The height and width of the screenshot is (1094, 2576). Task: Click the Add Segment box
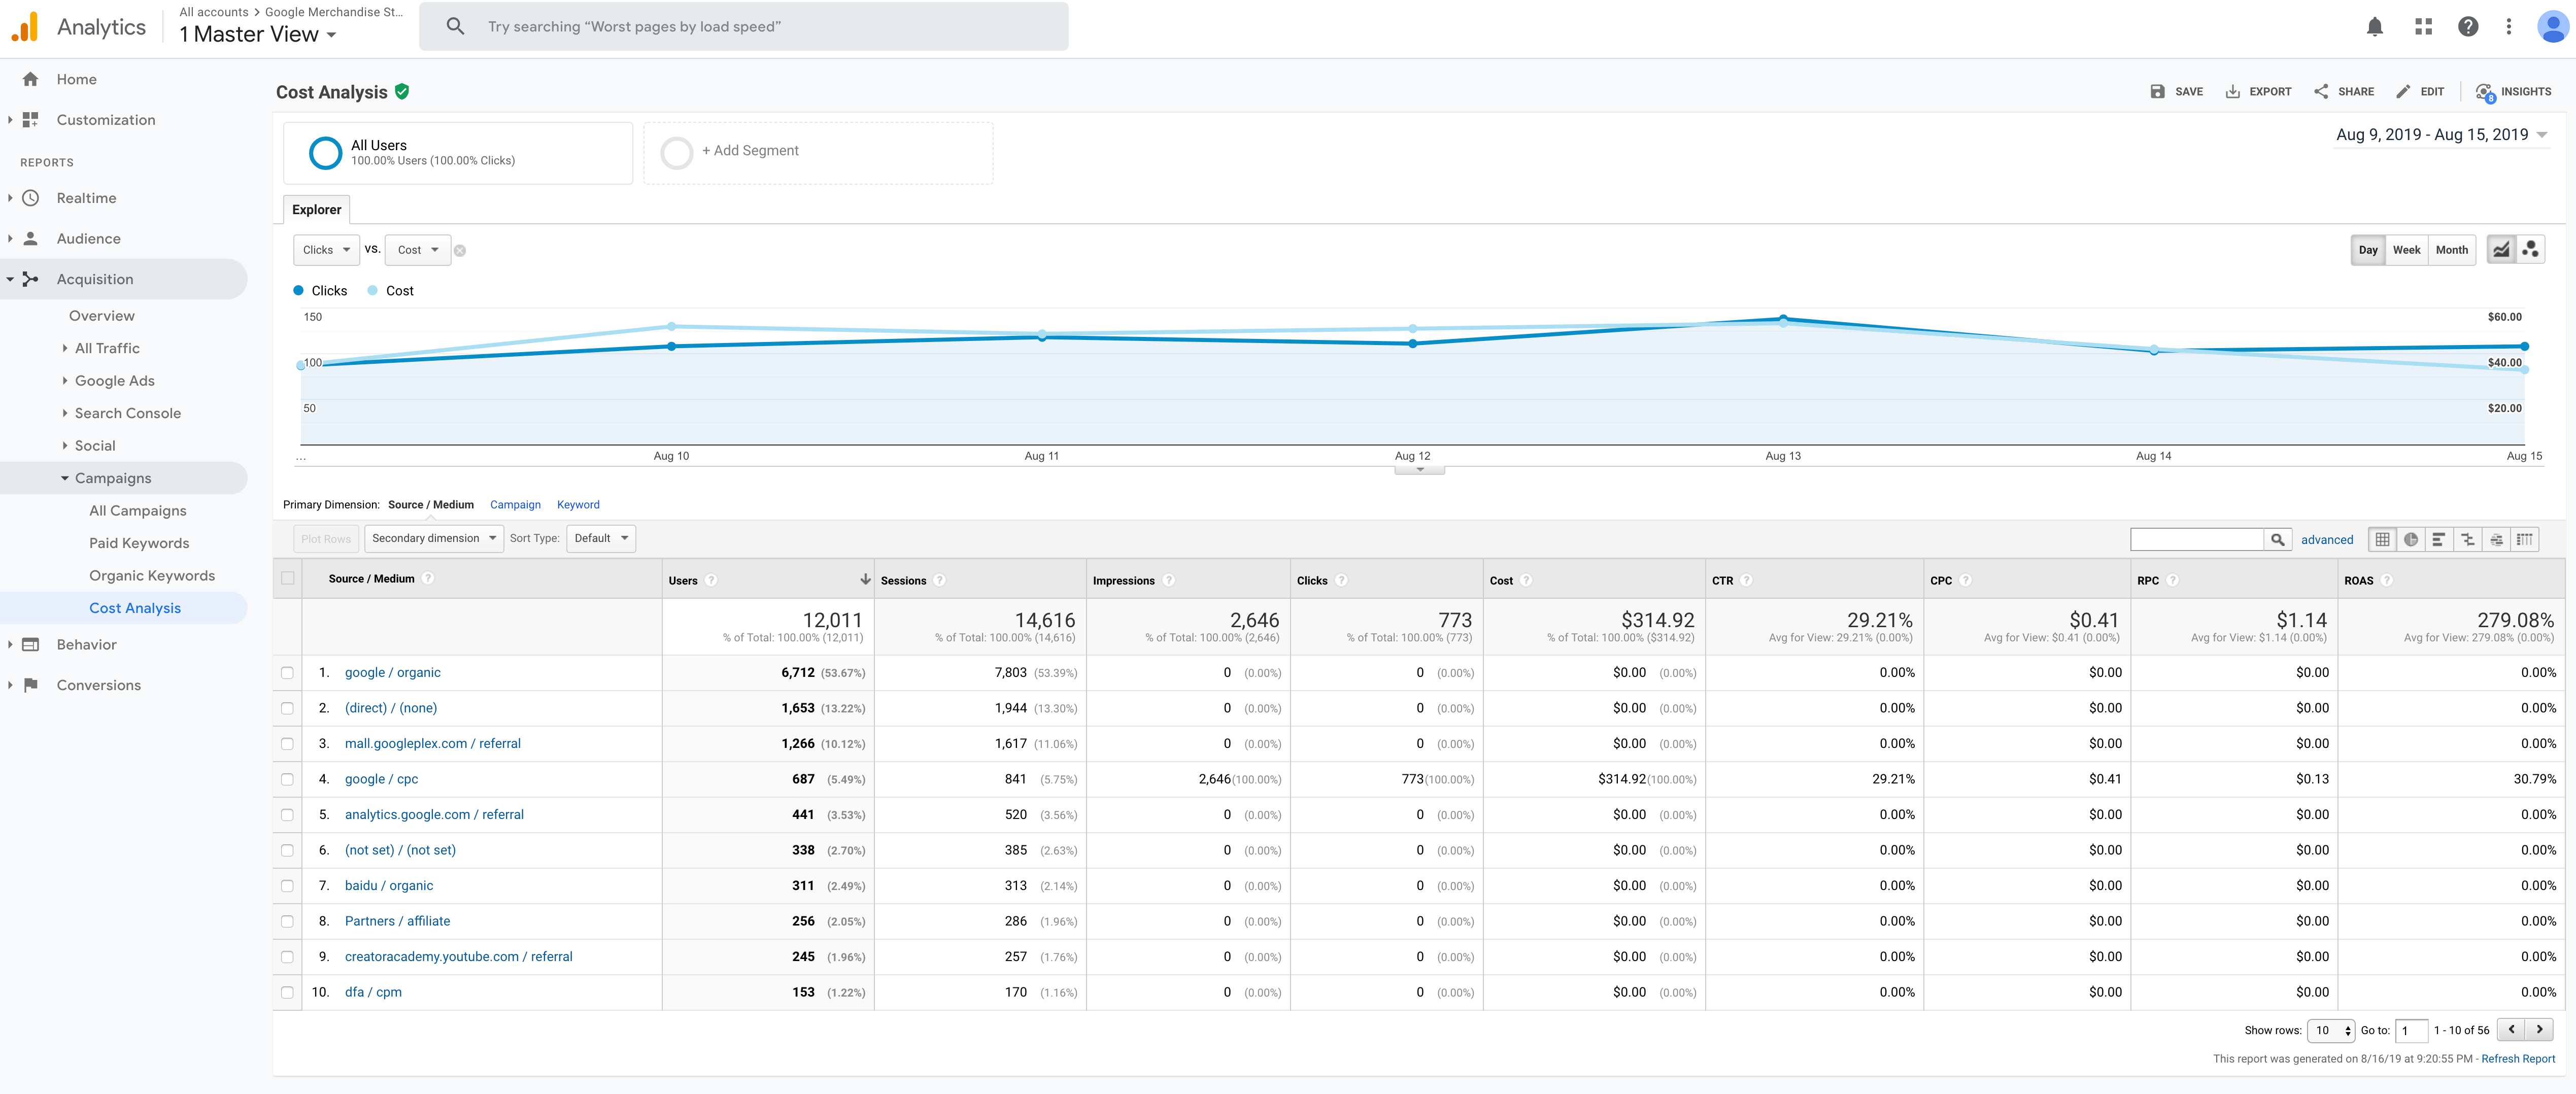point(818,153)
